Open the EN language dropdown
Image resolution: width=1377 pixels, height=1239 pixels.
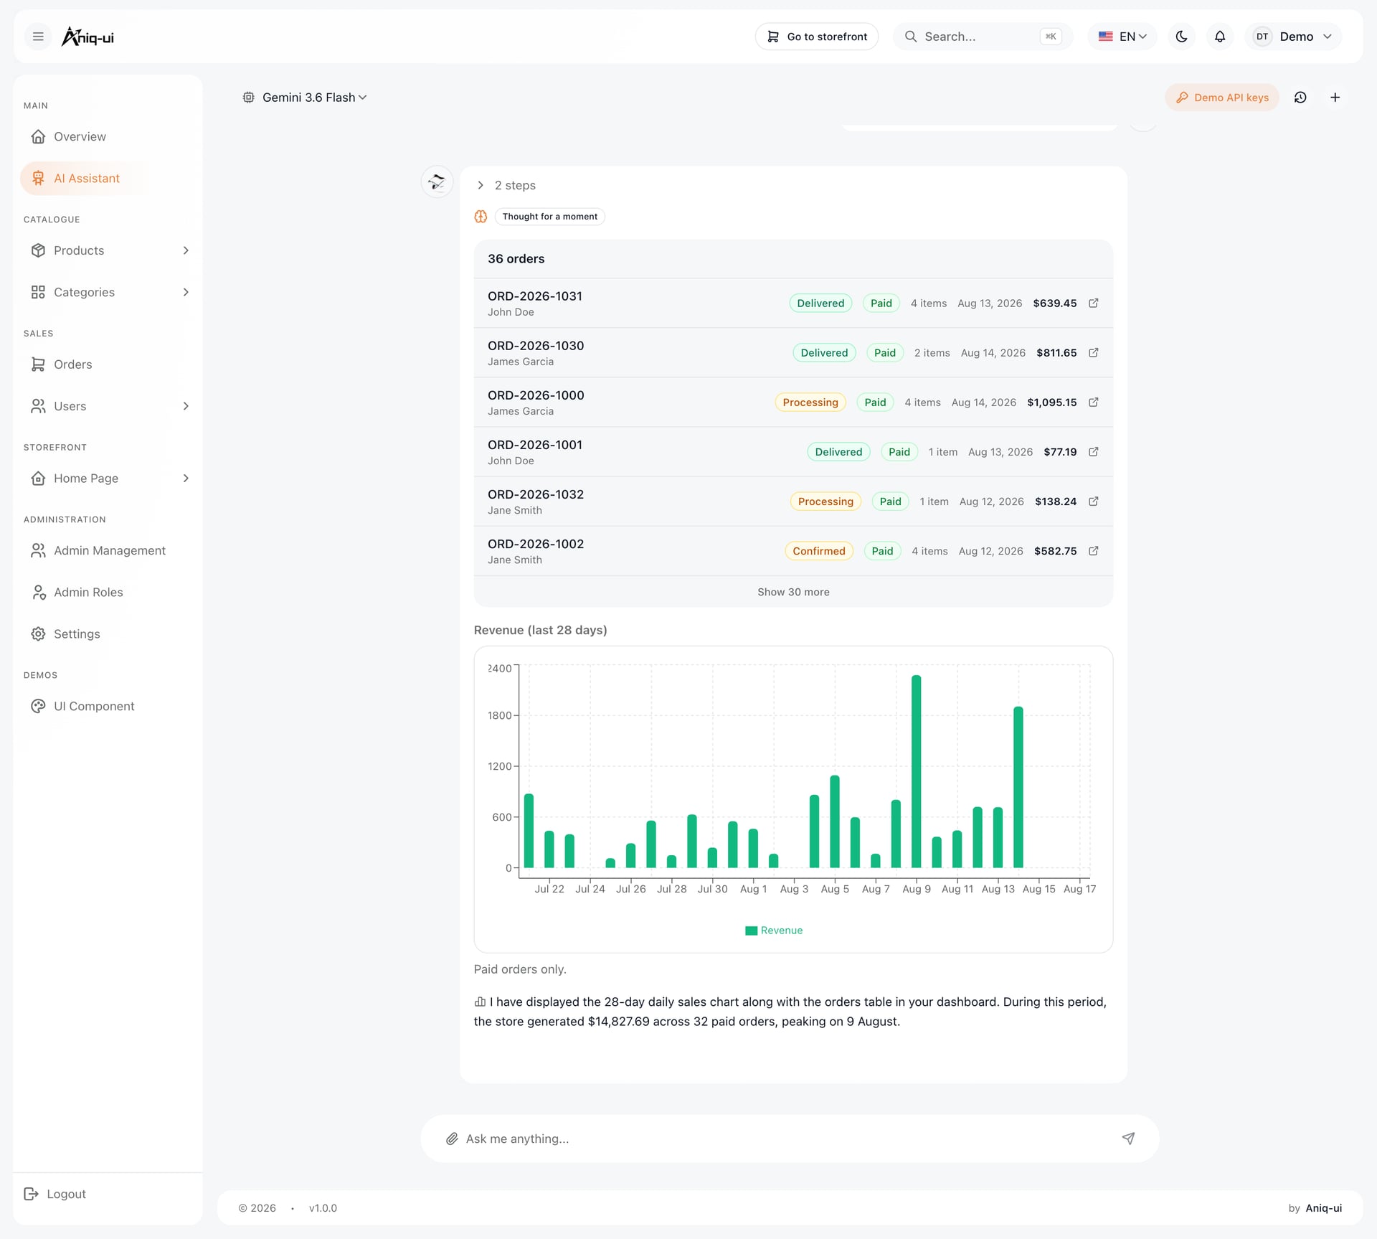tap(1122, 37)
